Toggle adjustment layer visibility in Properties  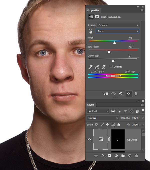pos(129,93)
